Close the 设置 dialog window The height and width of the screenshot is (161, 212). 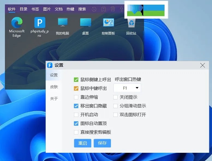coord(202,65)
